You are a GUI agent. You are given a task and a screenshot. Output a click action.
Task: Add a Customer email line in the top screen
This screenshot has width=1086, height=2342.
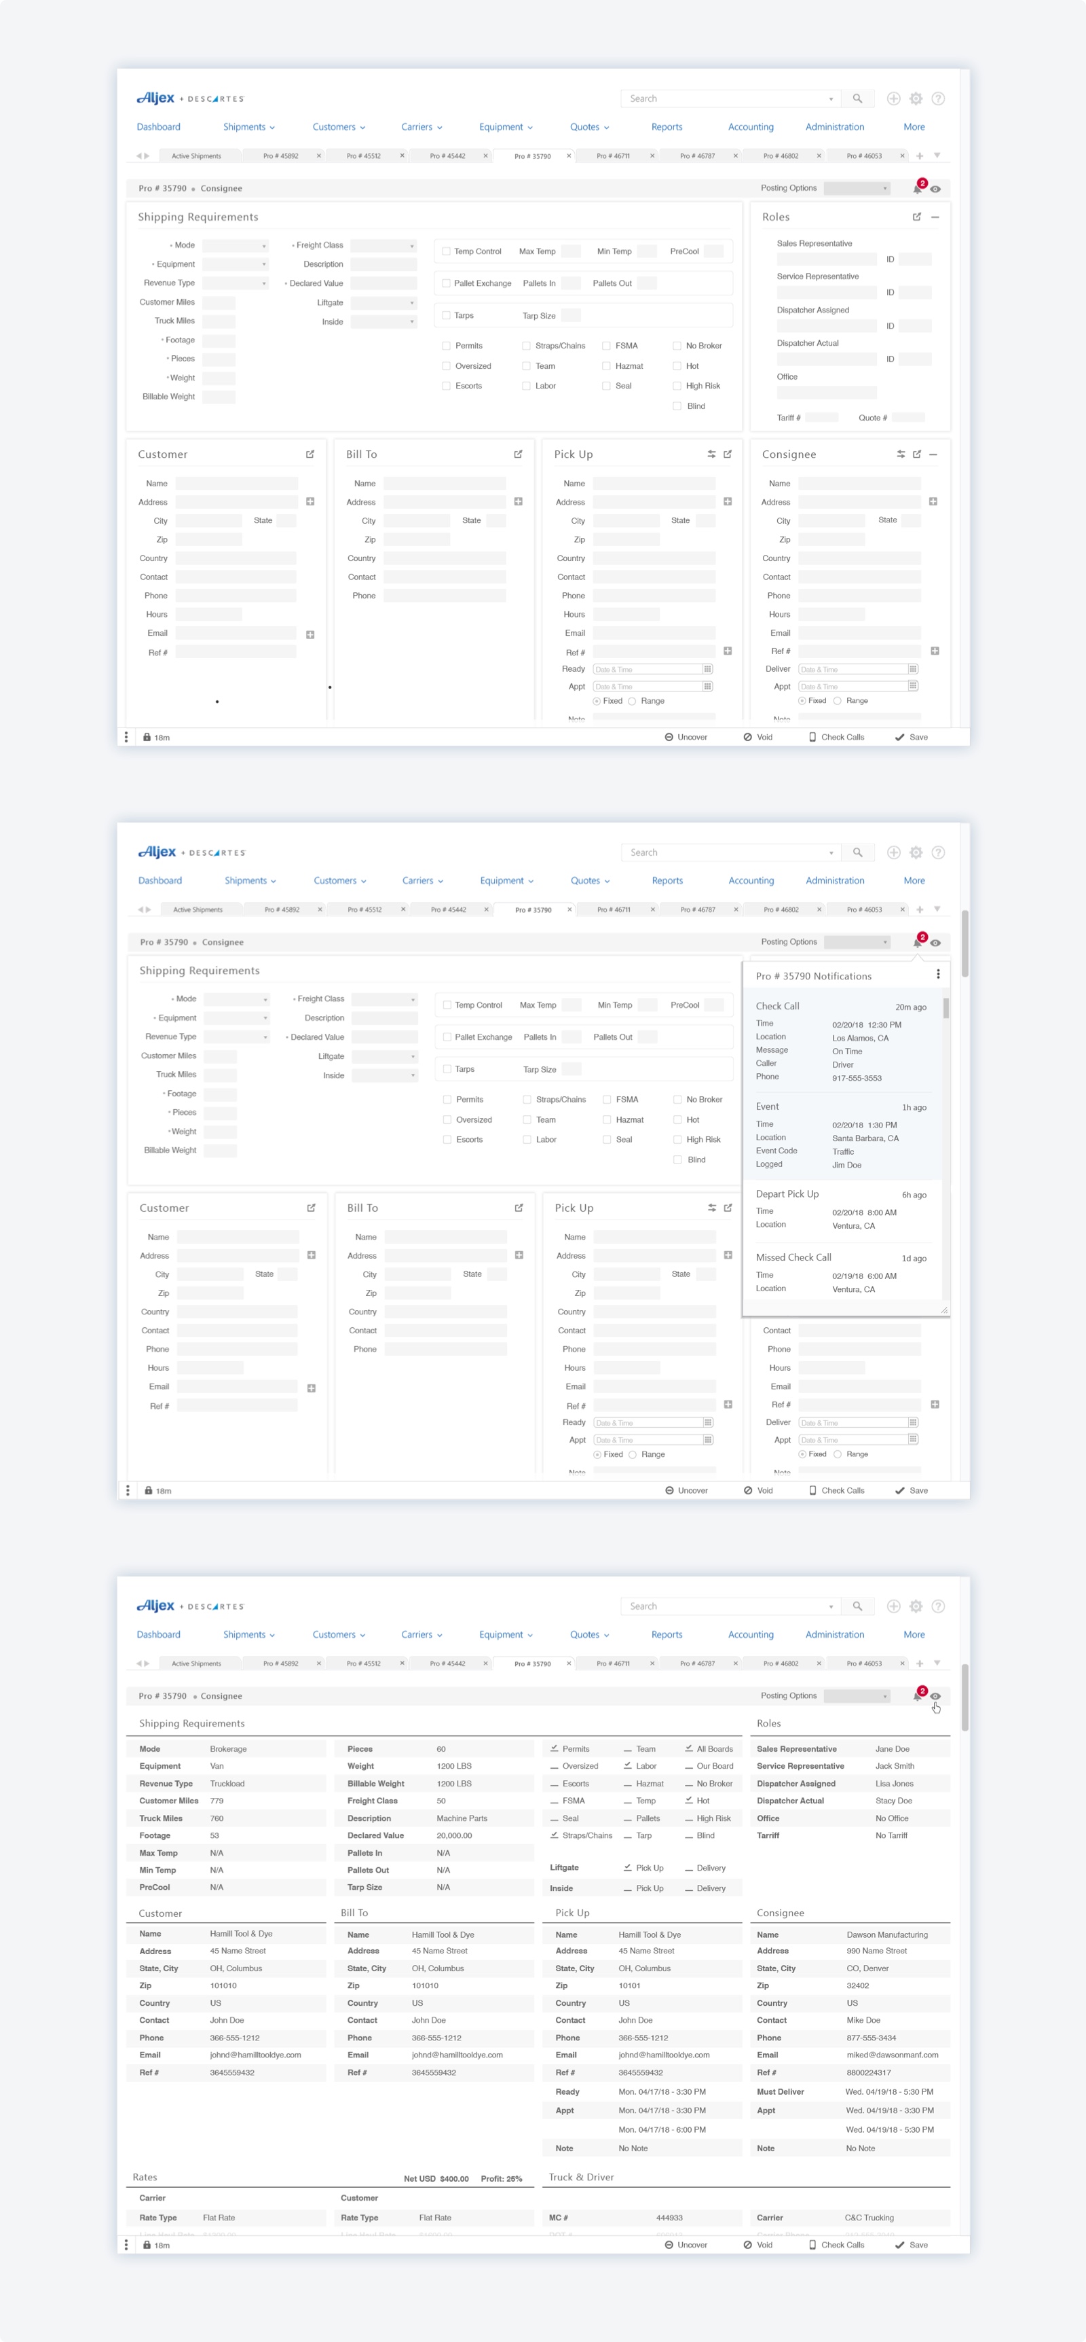coord(310,634)
